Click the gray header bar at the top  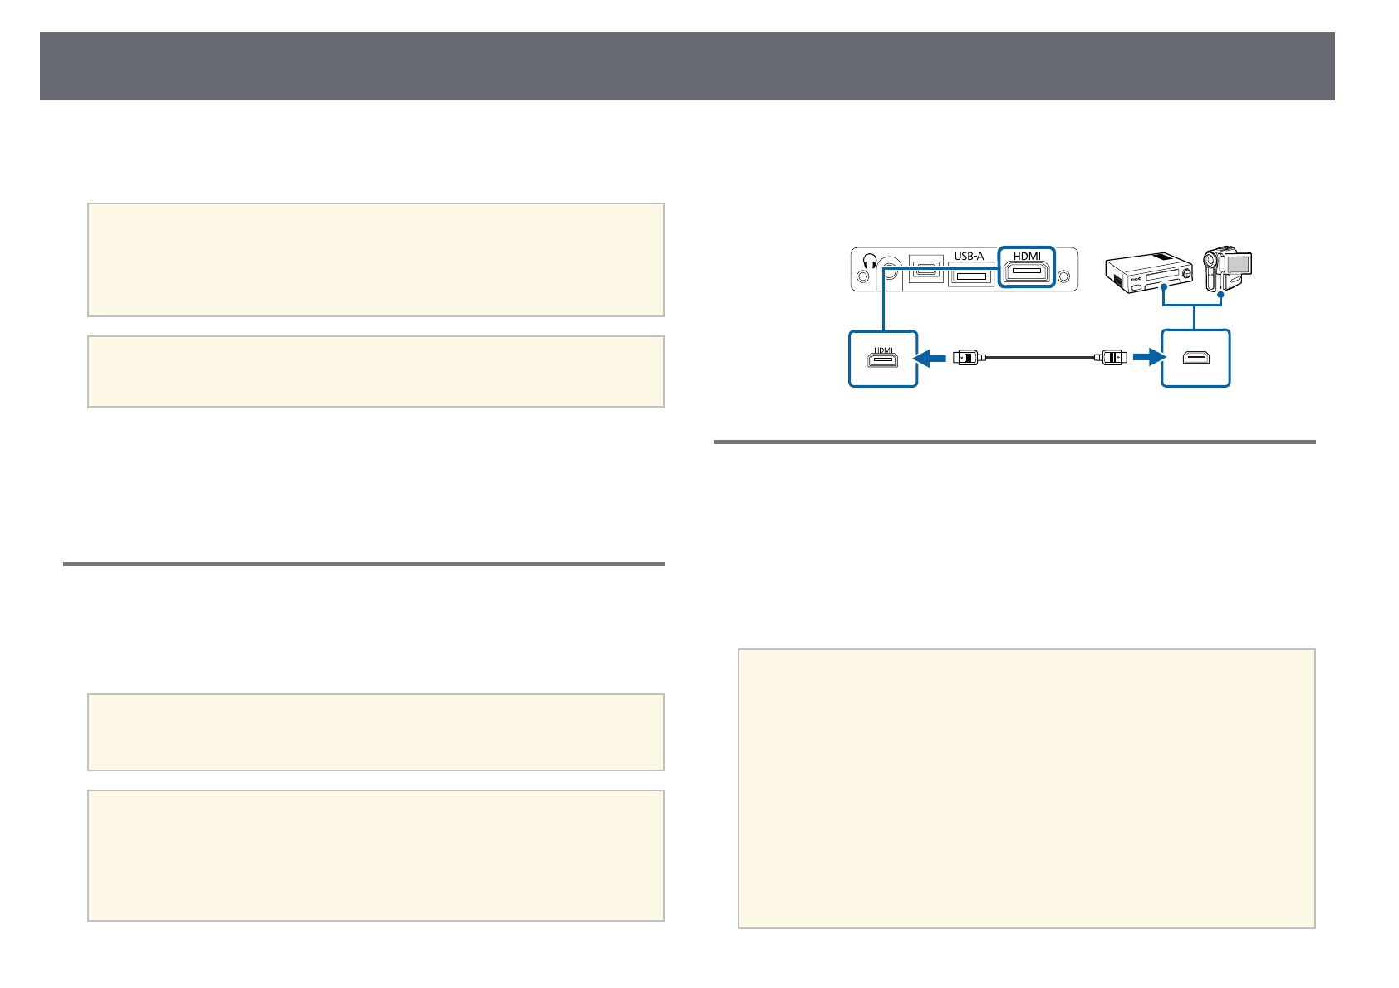(687, 66)
